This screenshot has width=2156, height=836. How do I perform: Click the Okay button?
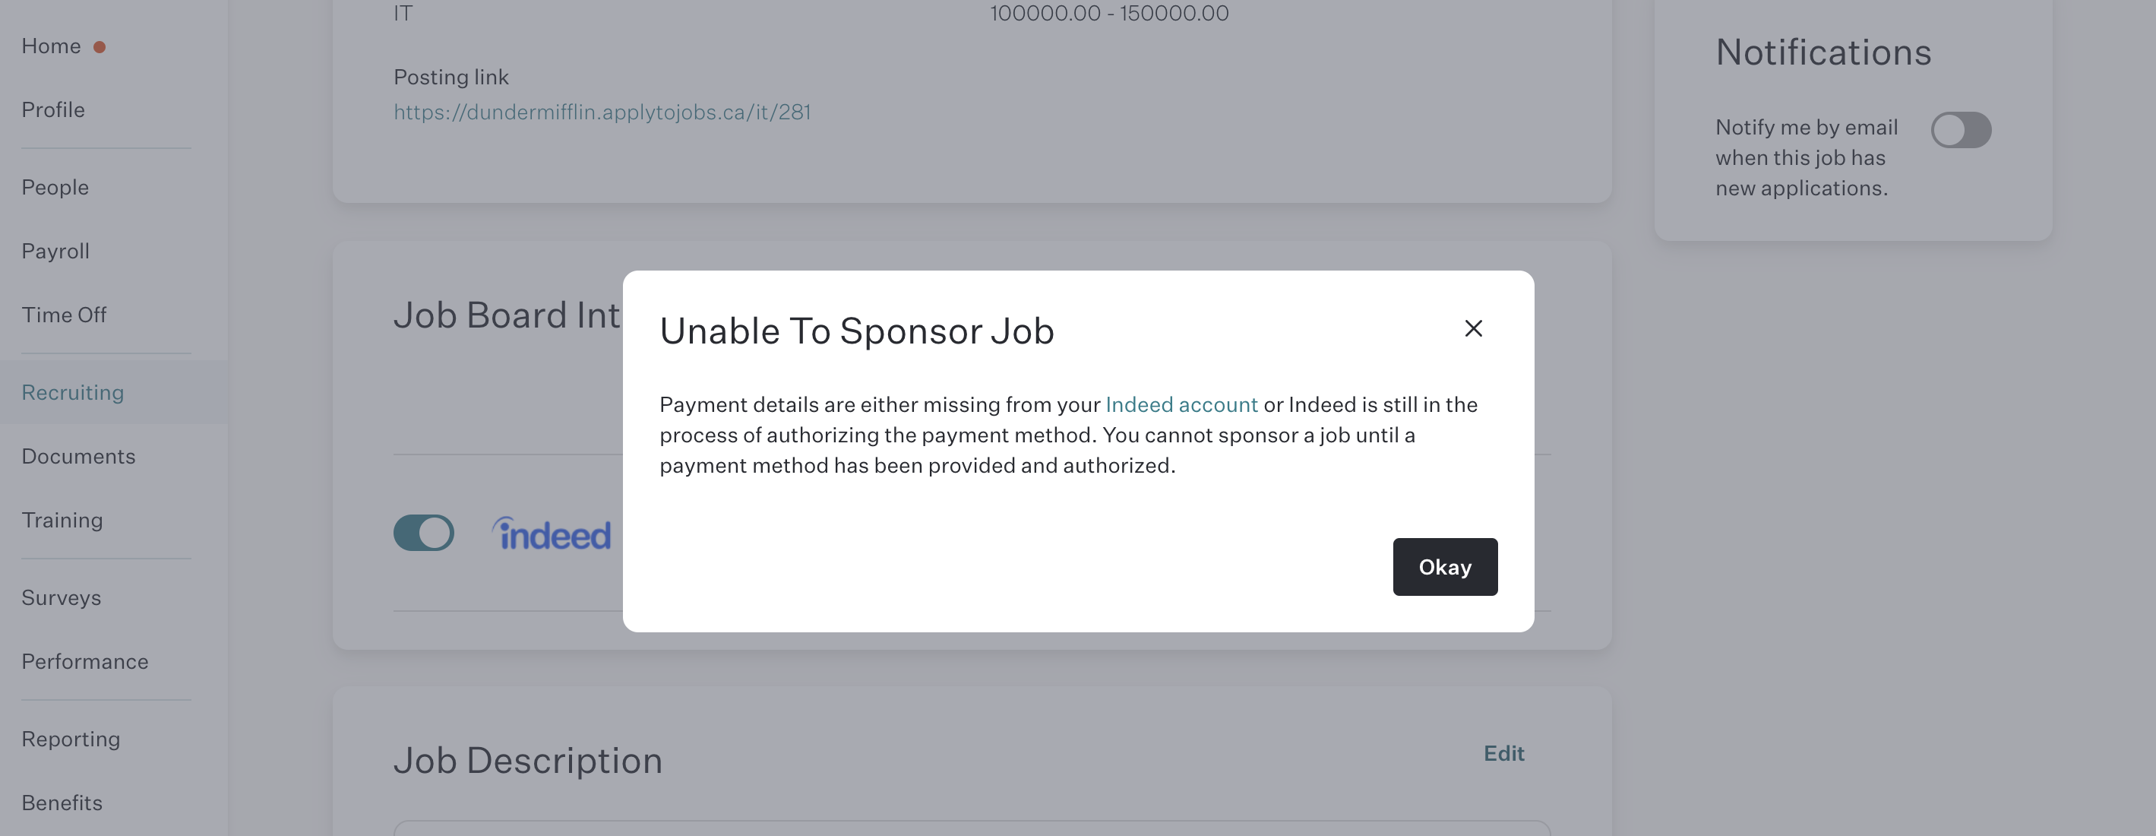(1445, 567)
